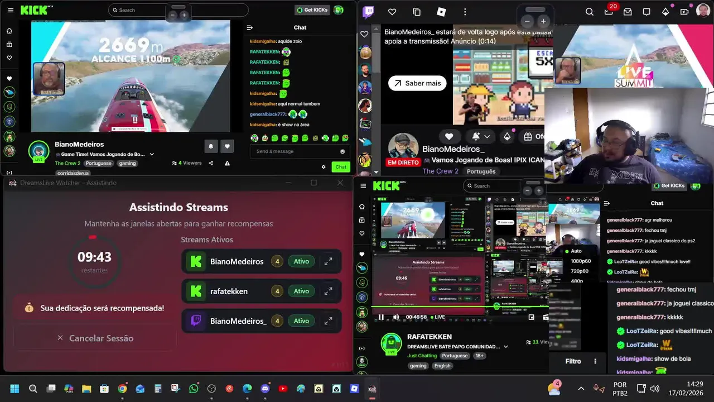Select the English tag under RAFATEKKEN
This screenshot has width=714, height=402.
click(x=442, y=366)
